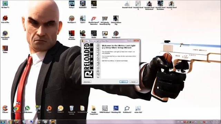The height and width of the screenshot is (124, 221).
Task: Select the Crysis 2 desktop shortcut
Action: 83,19
